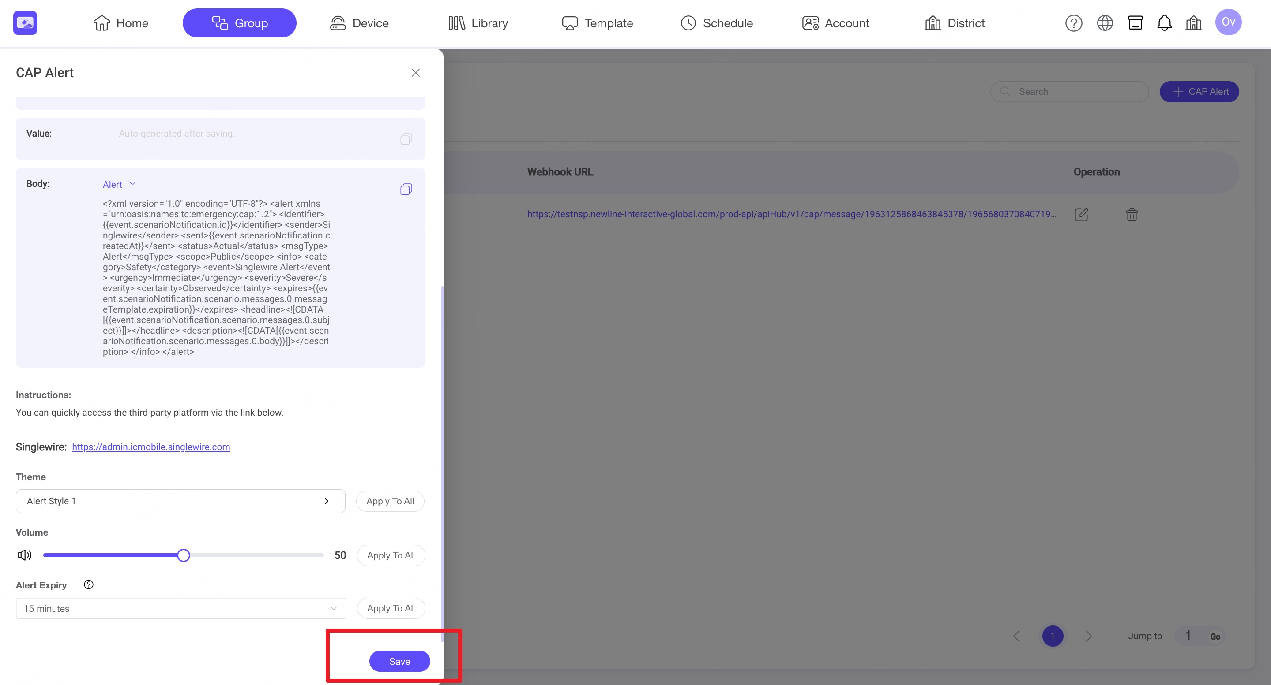Show Alert Expiry help tooltip
The image size is (1271, 685).
[89, 584]
